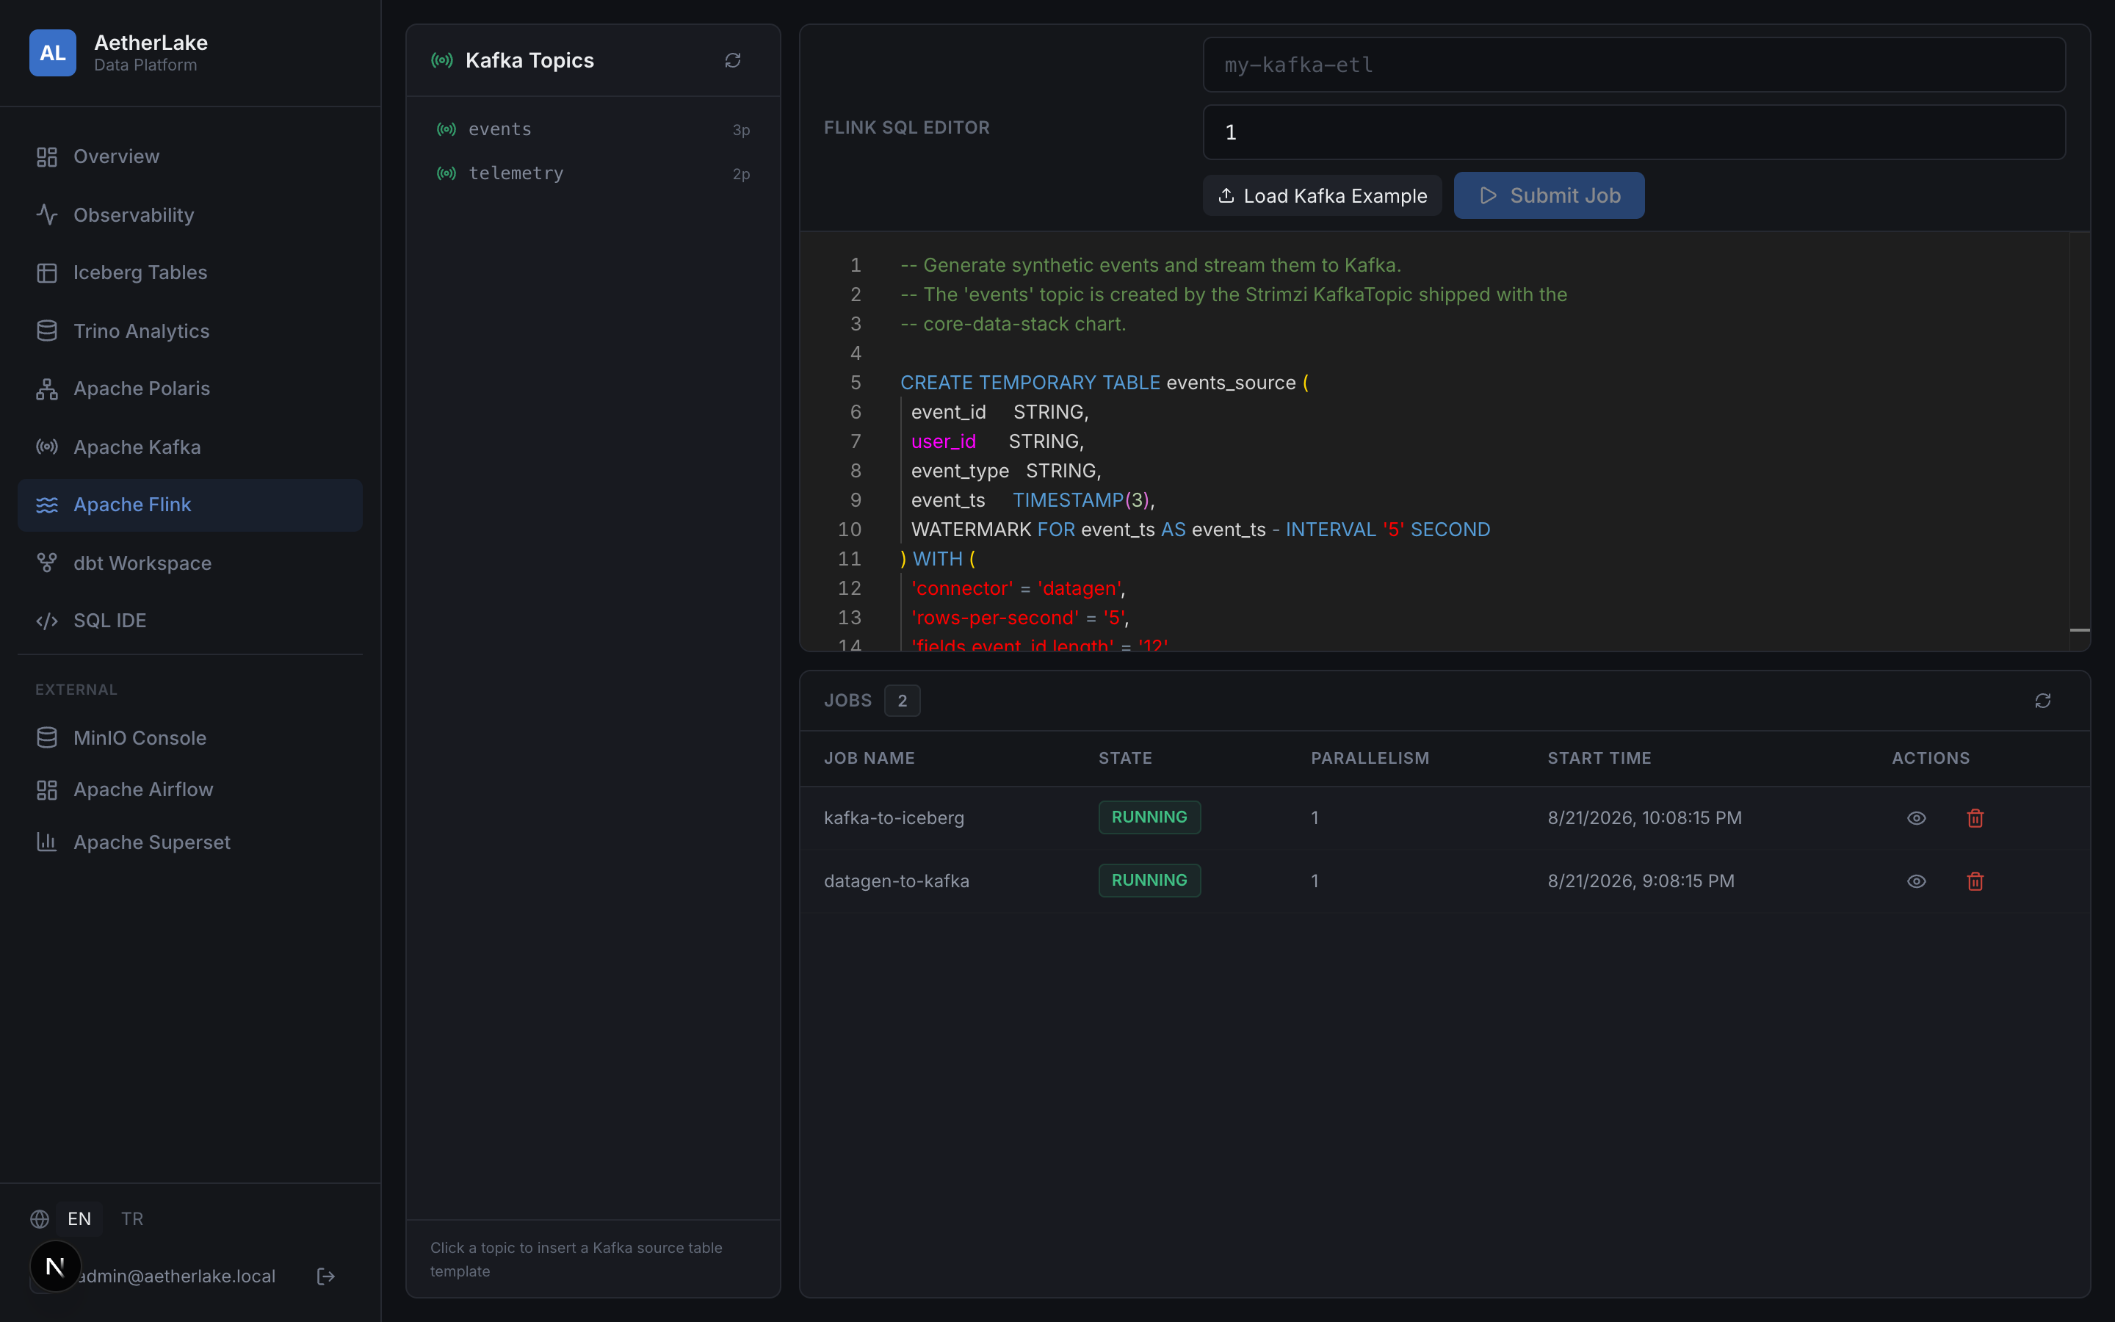Click line 5 CREATE TEMPORARY TABLE statement

pos(1104,383)
